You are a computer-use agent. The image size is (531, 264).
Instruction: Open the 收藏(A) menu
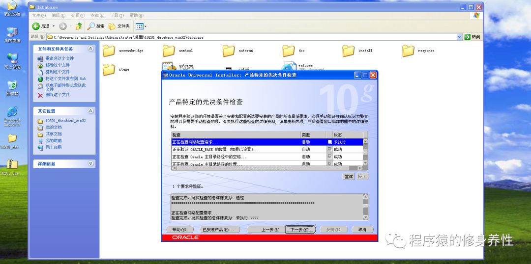tap(97, 16)
